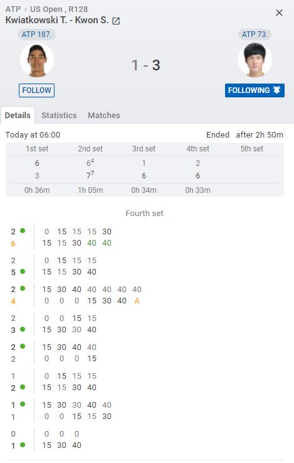Open the US Open, R128 breadcrumb

[59, 9]
